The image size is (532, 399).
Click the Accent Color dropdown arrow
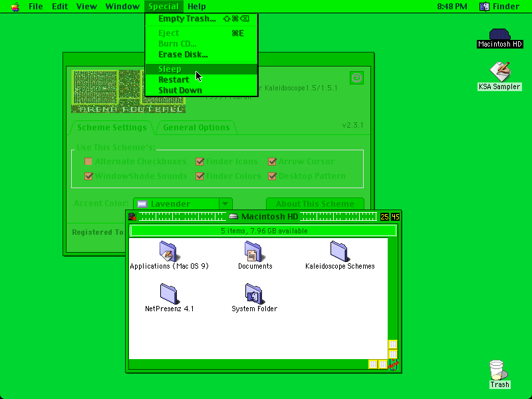225,203
